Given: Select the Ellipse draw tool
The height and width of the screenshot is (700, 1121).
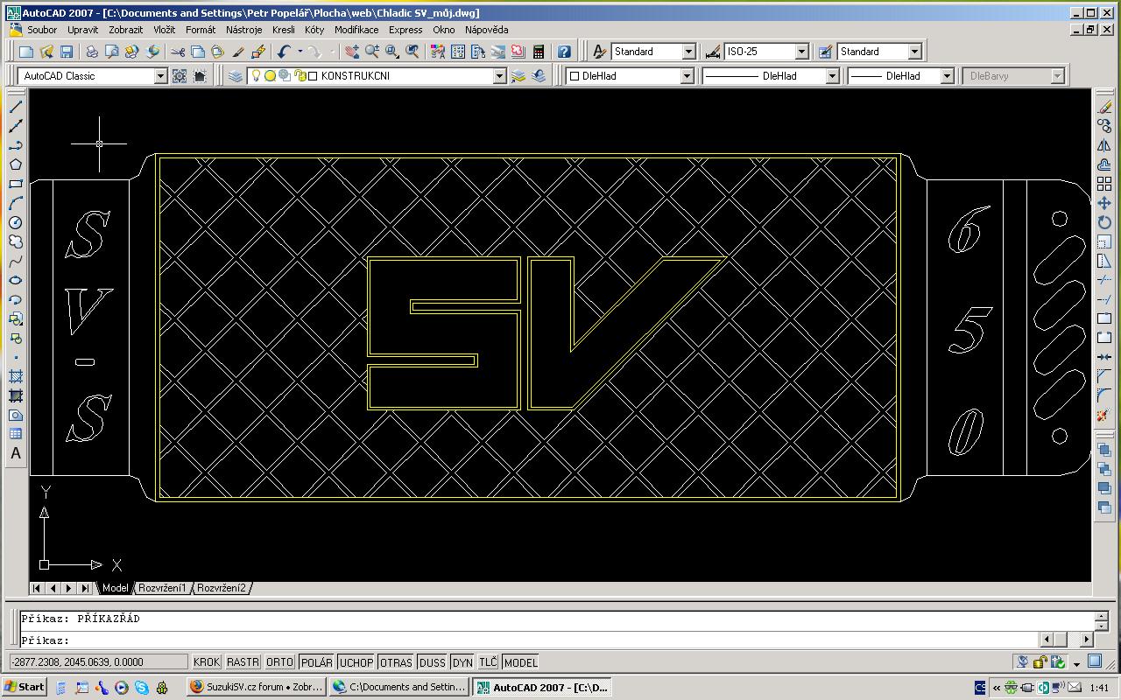Looking at the screenshot, I should (16, 280).
